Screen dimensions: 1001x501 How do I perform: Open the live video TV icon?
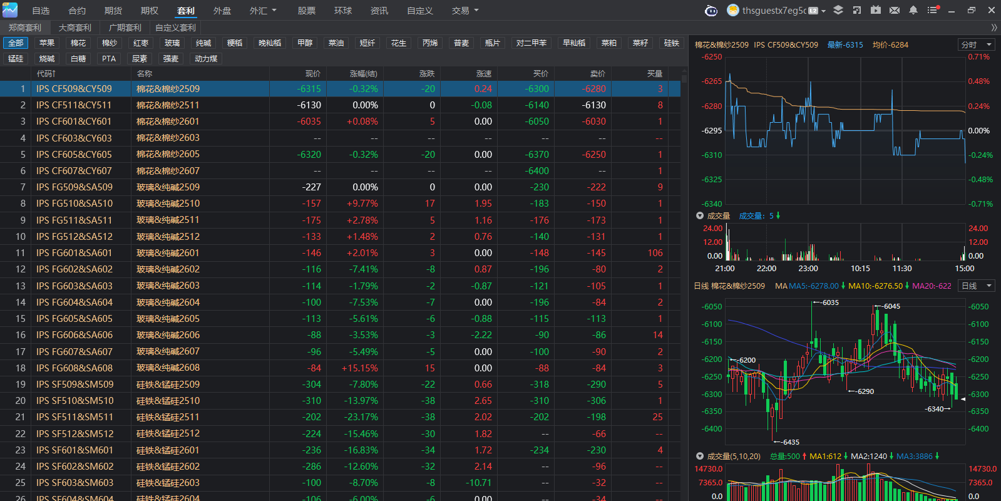tap(876, 10)
